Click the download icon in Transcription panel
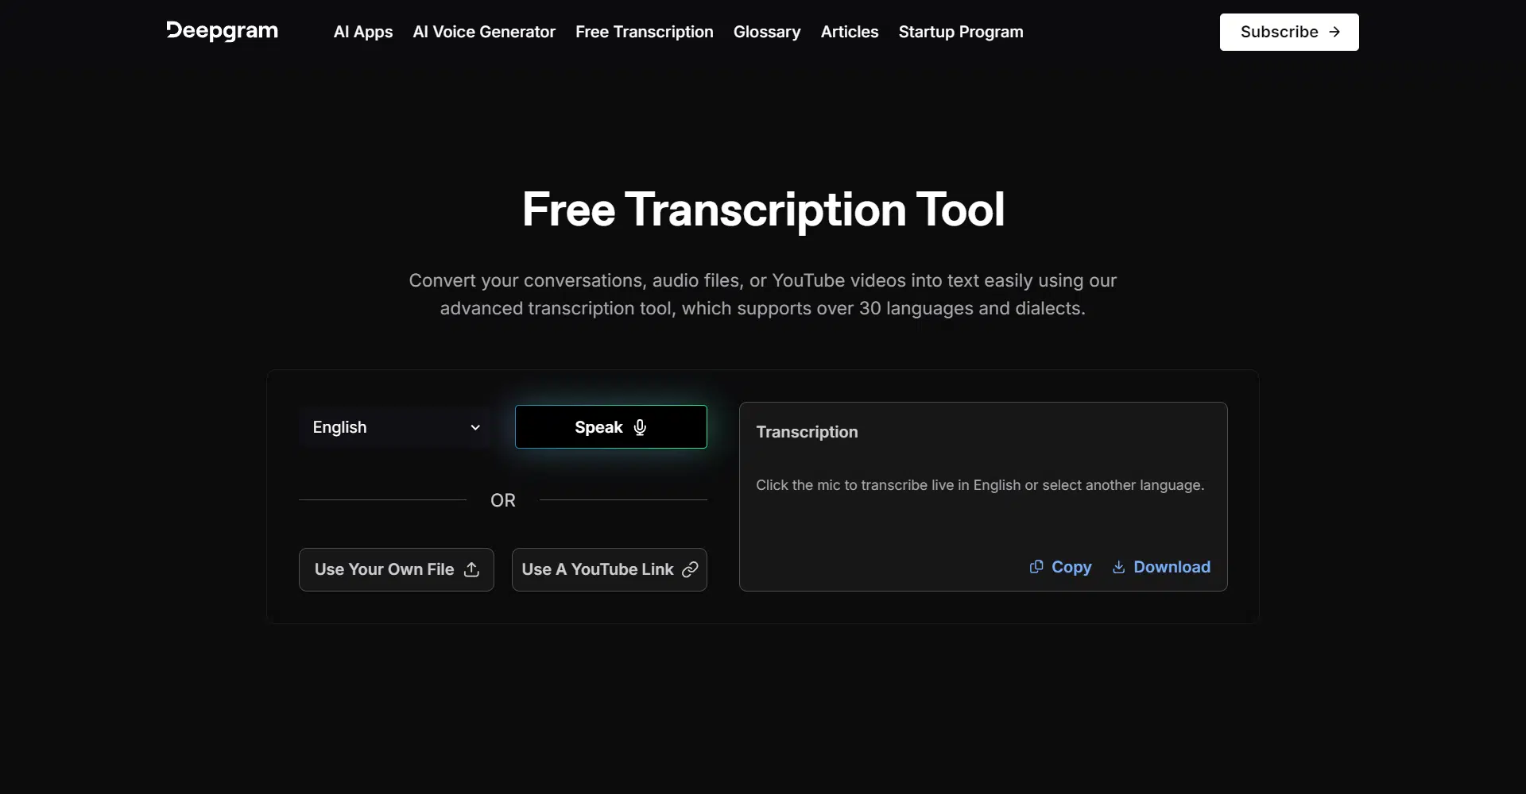The width and height of the screenshot is (1526, 794). coord(1118,567)
